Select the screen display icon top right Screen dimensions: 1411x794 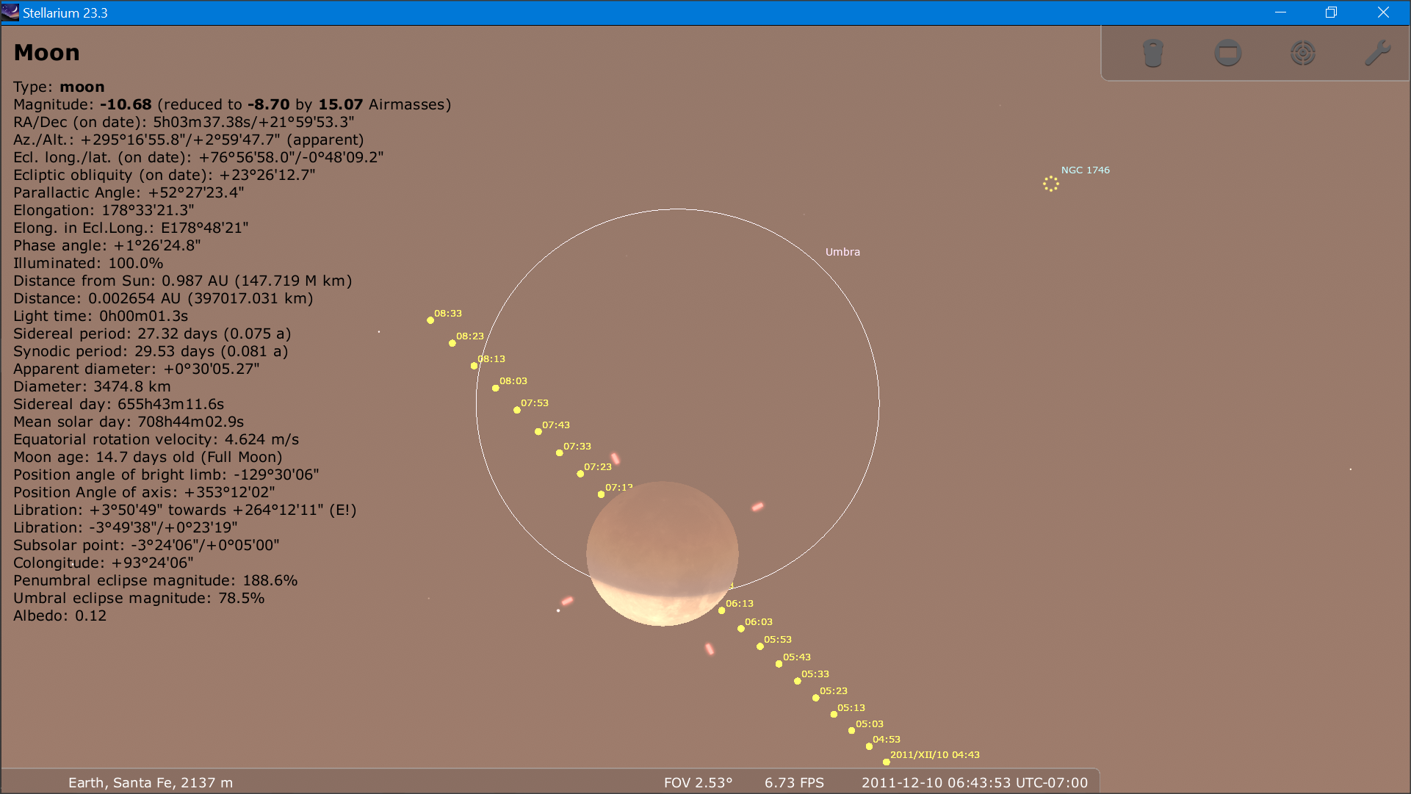[1227, 53]
